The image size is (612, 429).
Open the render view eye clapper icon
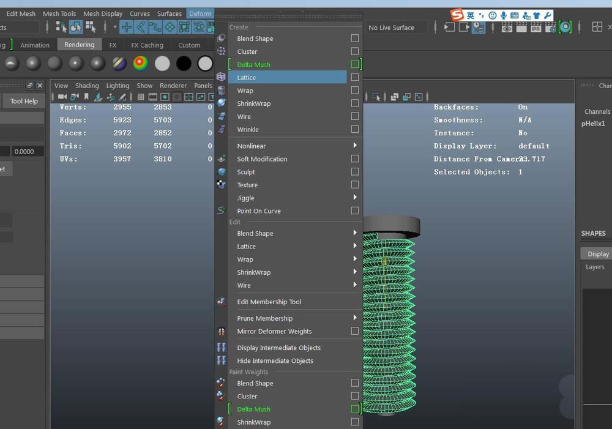click(507, 27)
